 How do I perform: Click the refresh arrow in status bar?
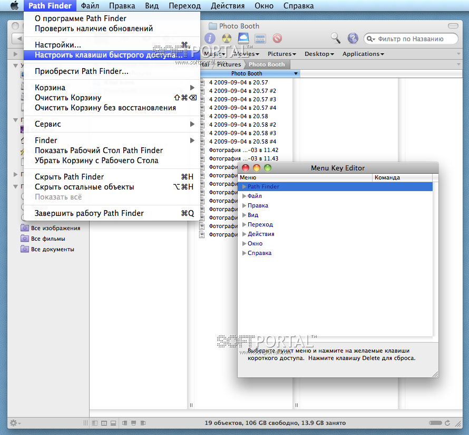coord(447,423)
